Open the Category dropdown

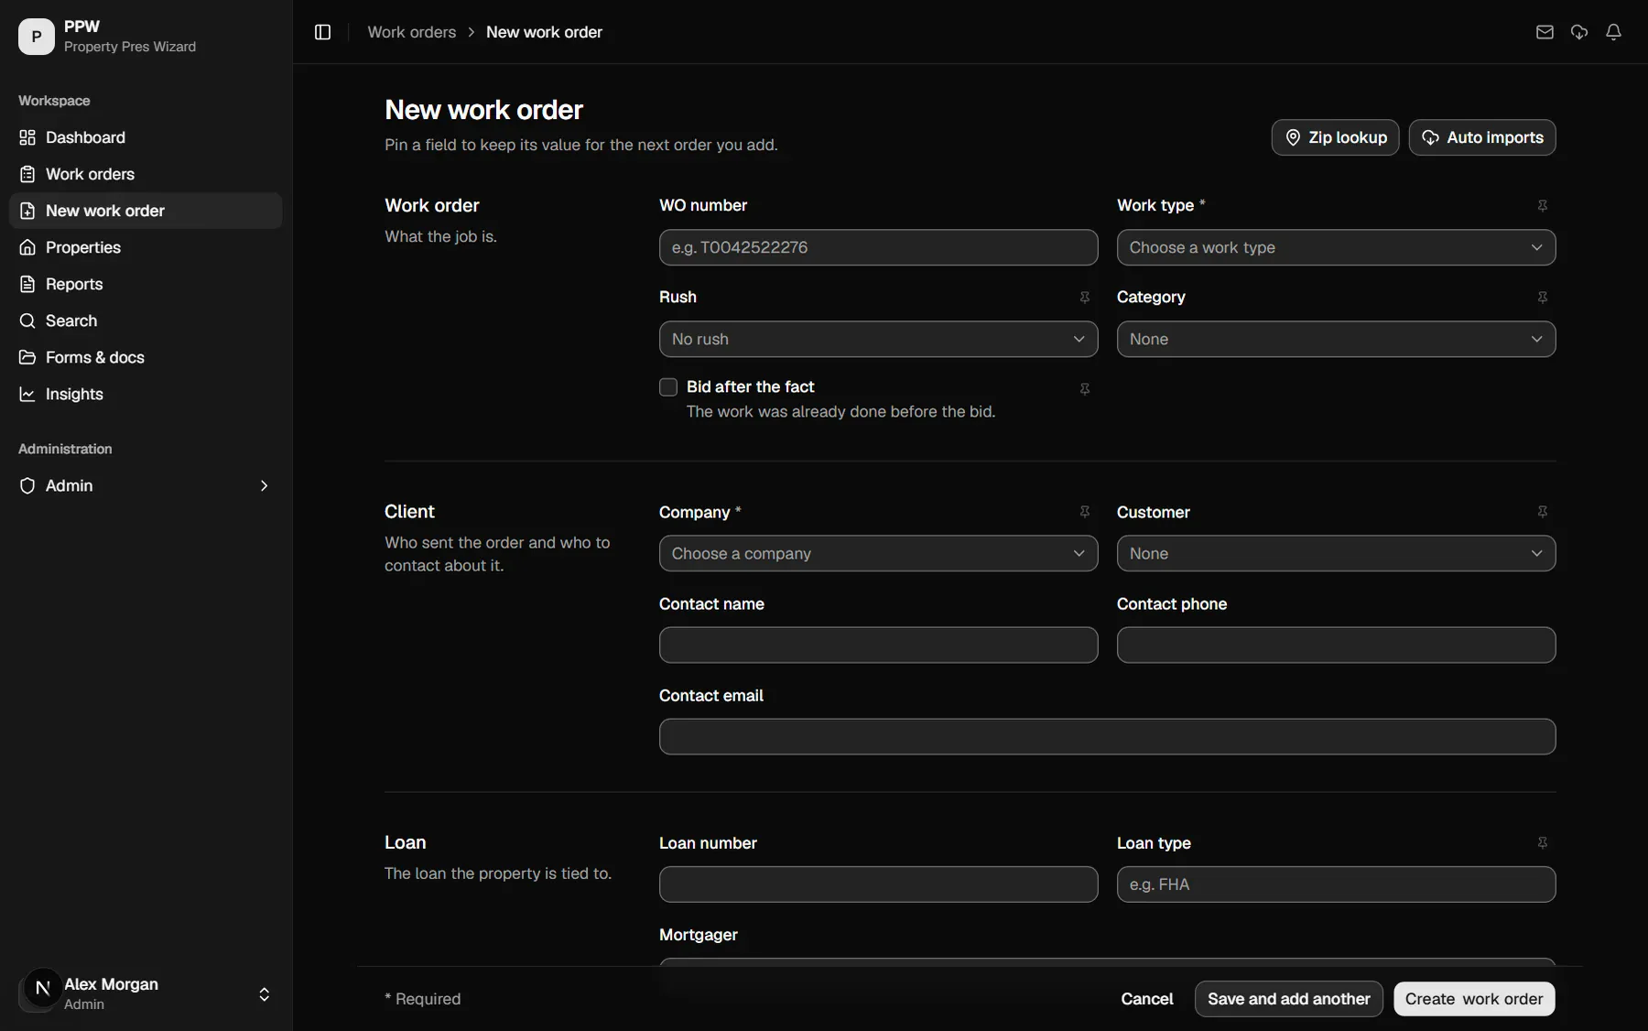[x=1336, y=339]
